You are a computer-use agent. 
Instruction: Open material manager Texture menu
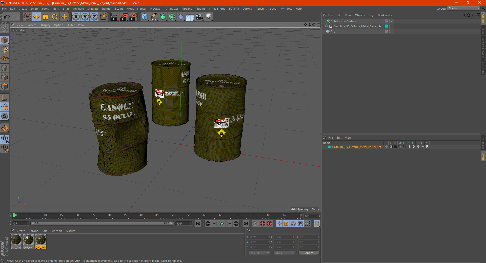[70, 231]
